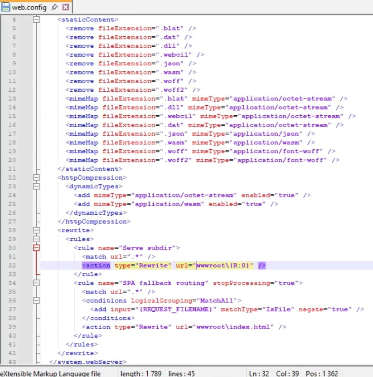Select the web.config tab label
373x377 pixels.
click(x=29, y=7)
